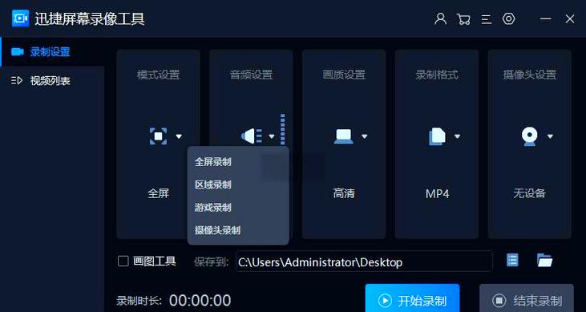Click the 全屏 mode value text

158,194
